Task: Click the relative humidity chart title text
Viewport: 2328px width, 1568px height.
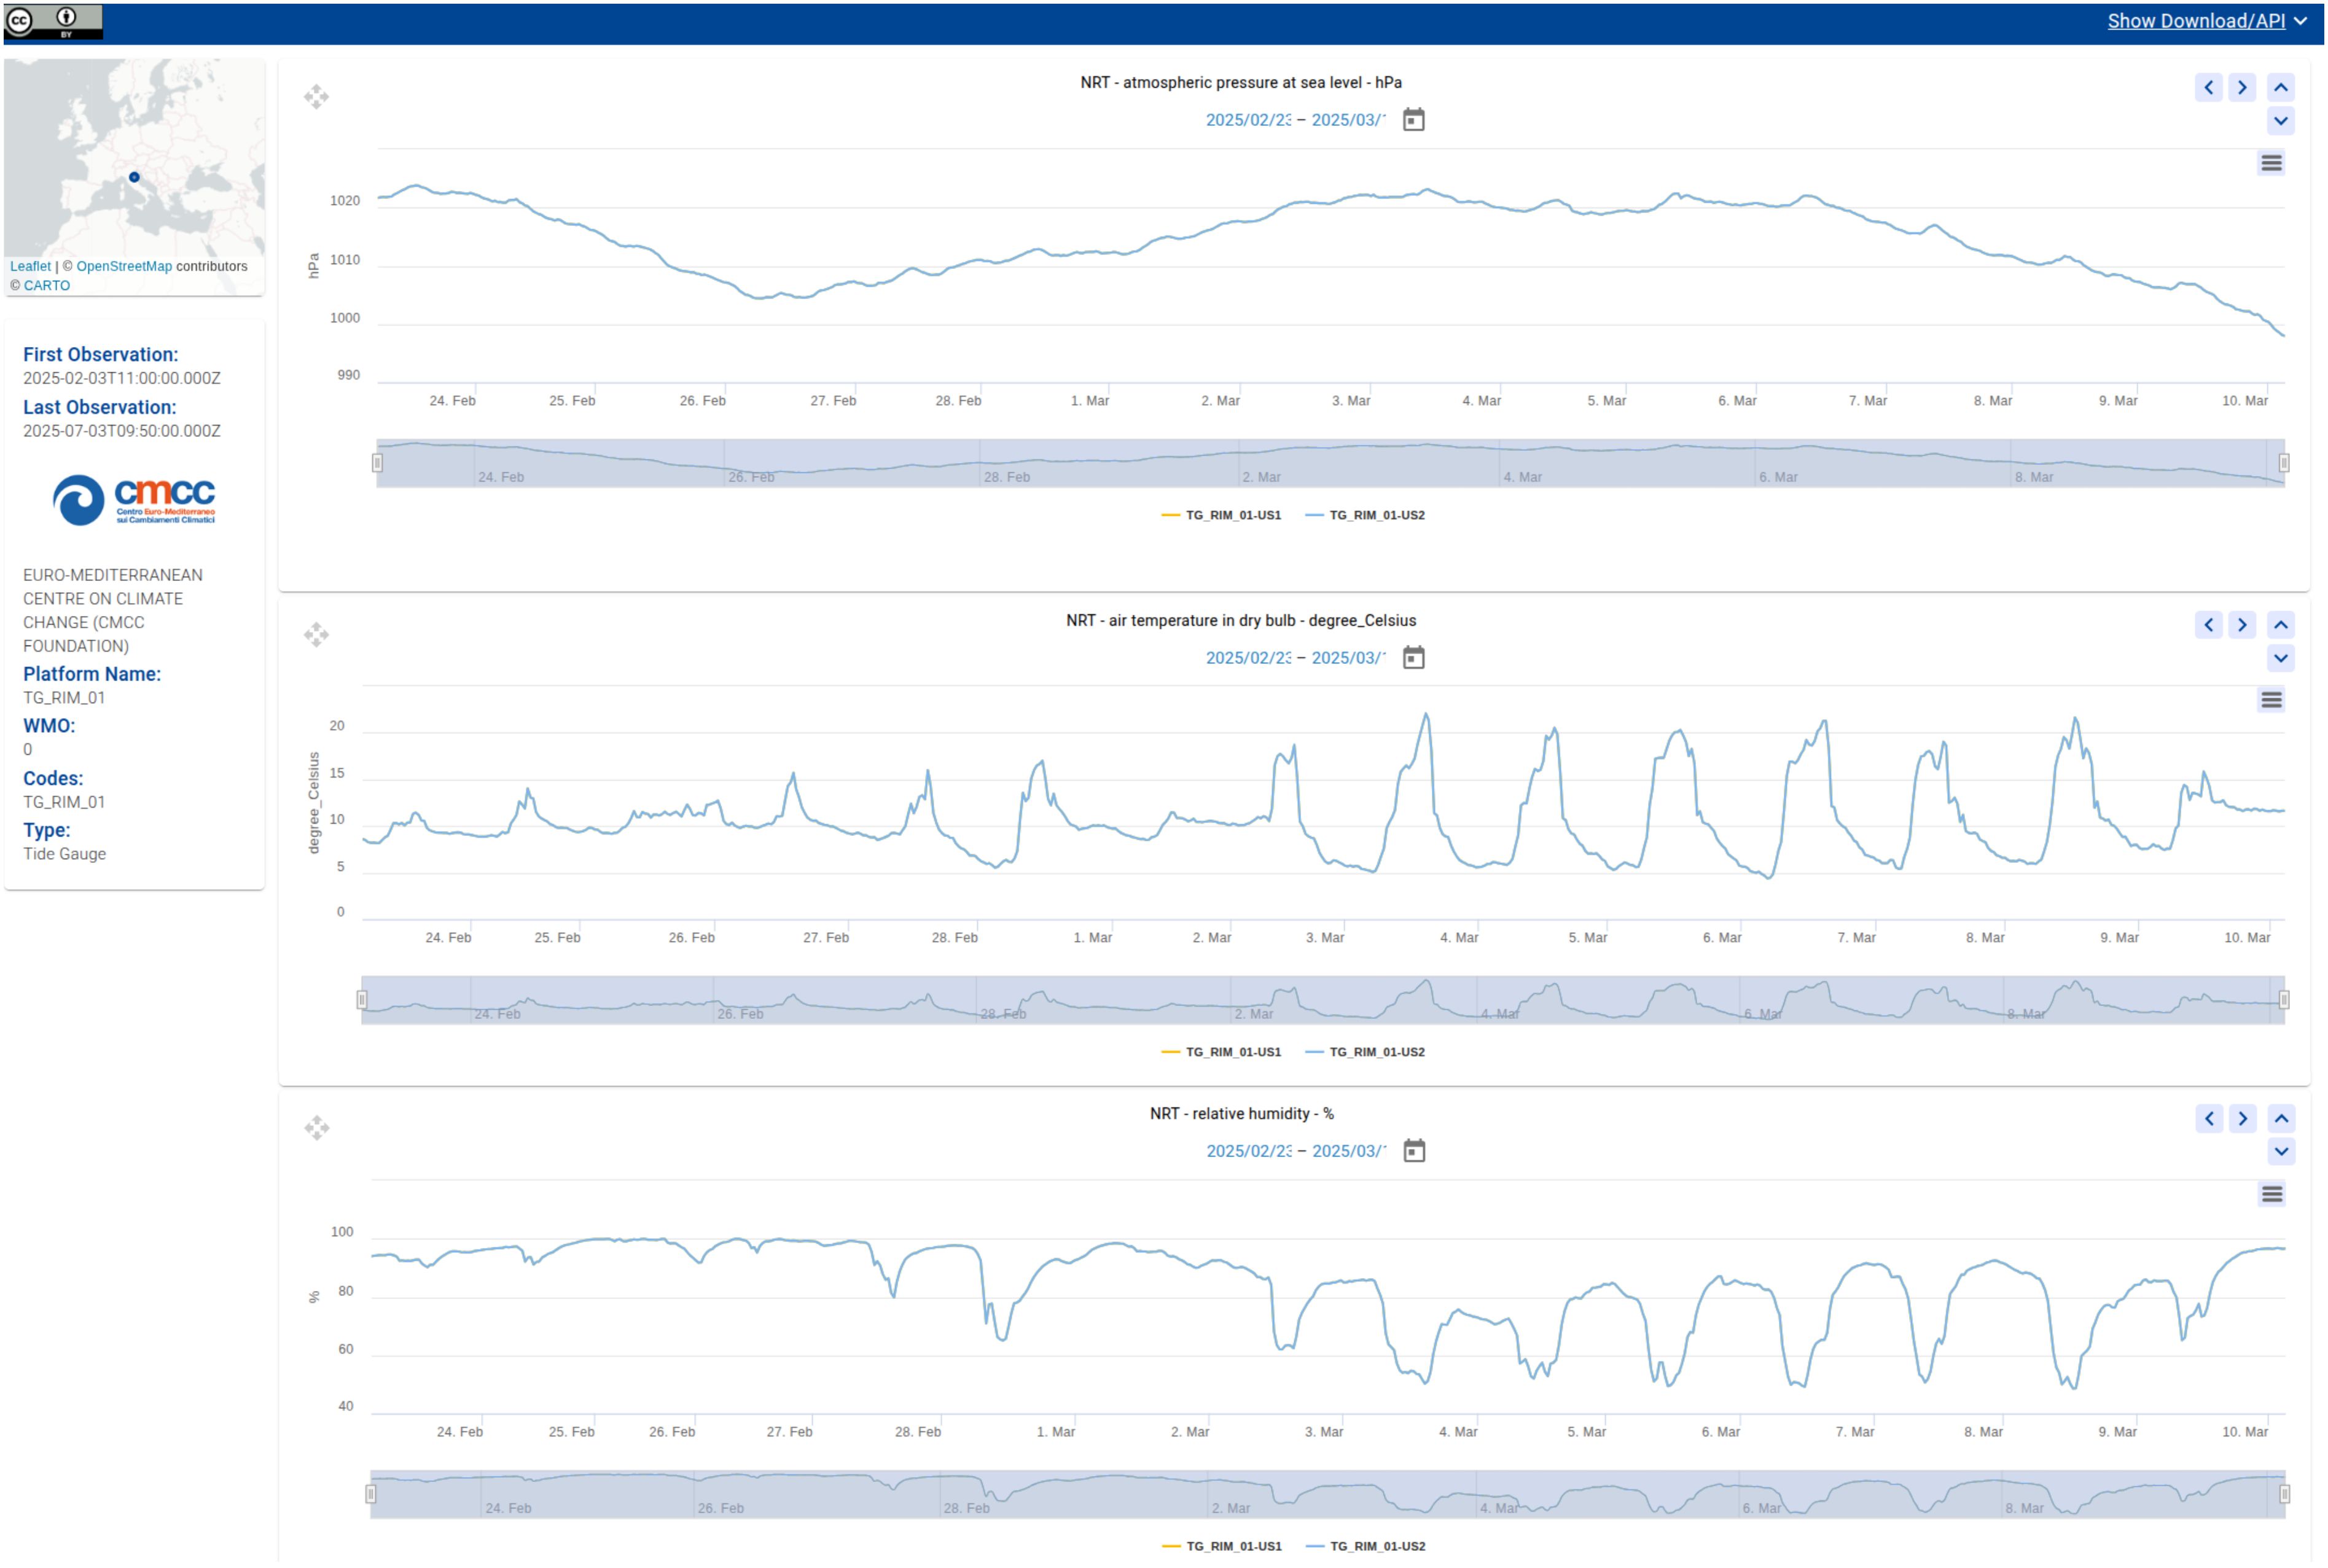Action: click(x=1241, y=1114)
